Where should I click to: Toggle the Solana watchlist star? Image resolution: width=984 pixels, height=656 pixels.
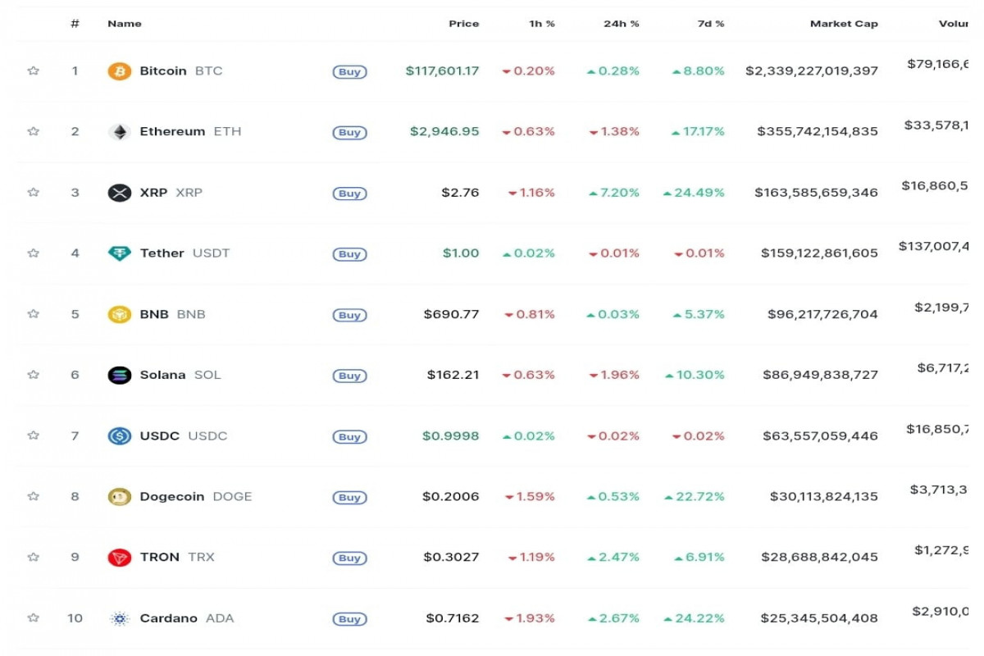pyautogui.click(x=34, y=374)
